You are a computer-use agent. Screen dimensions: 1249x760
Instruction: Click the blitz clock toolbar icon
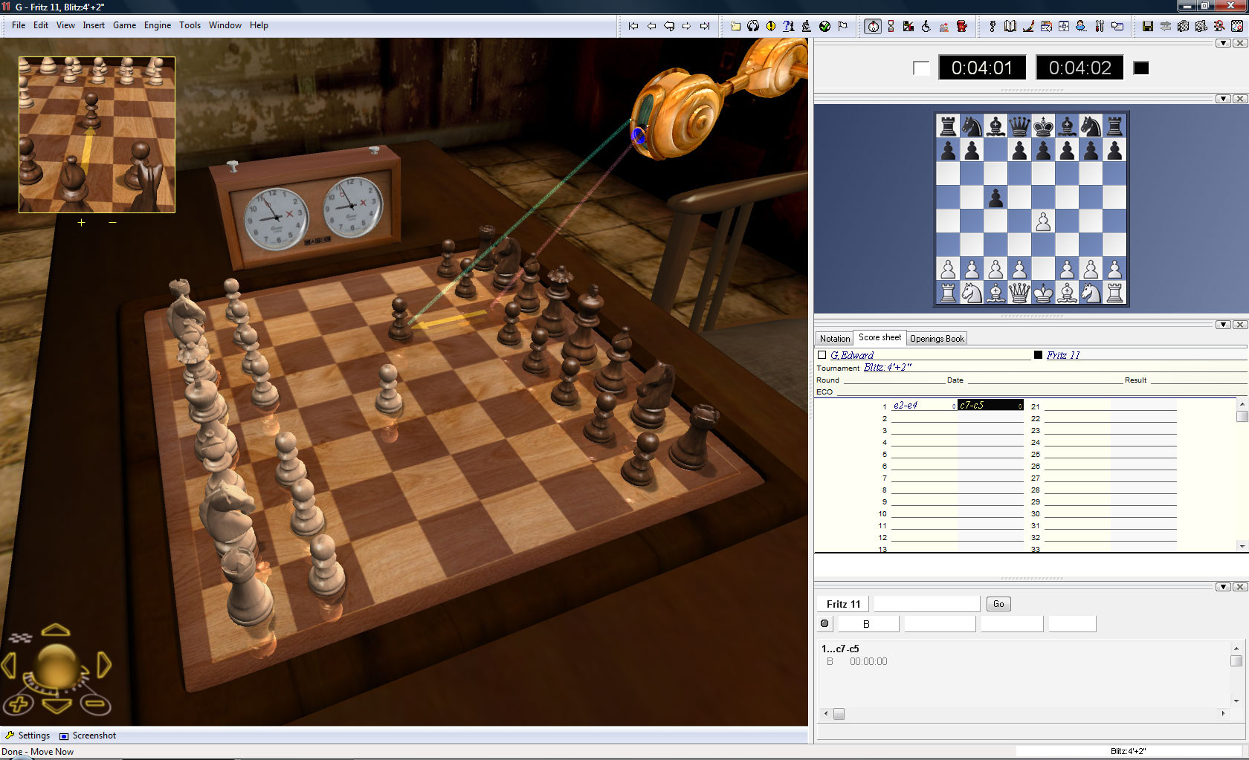click(x=873, y=26)
